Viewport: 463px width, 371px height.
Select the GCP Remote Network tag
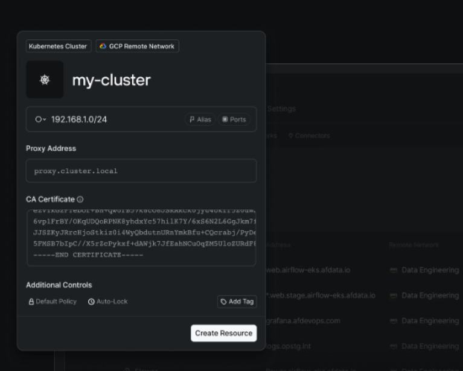[137, 46]
